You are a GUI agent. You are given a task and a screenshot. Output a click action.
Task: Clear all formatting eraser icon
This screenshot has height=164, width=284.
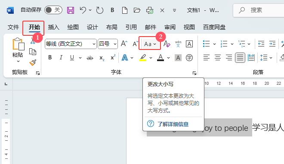tap(167, 44)
